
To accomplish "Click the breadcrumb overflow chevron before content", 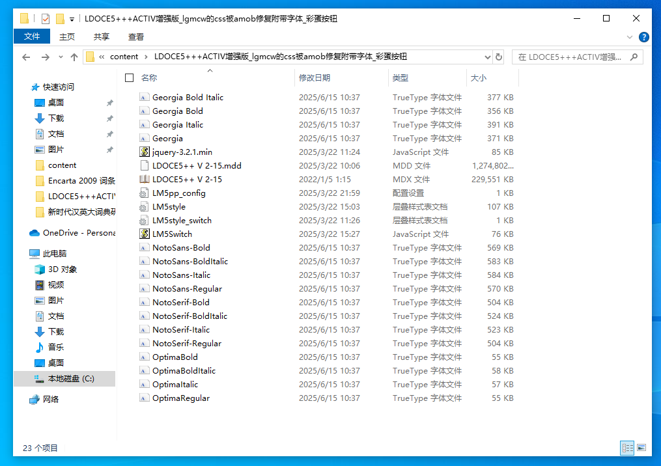I will 102,57.
